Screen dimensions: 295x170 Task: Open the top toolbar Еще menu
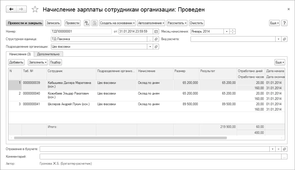pos(274,23)
